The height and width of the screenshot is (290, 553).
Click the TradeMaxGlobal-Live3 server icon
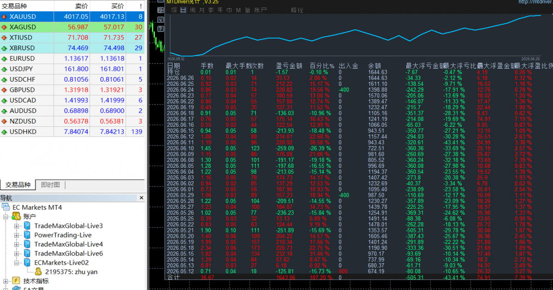pyautogui.click(x=27, y=225)
